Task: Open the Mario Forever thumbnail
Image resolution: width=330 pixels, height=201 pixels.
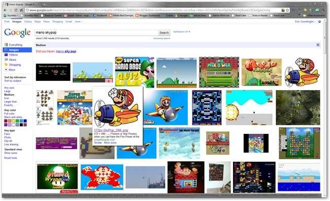Action: tap(261, 72)
